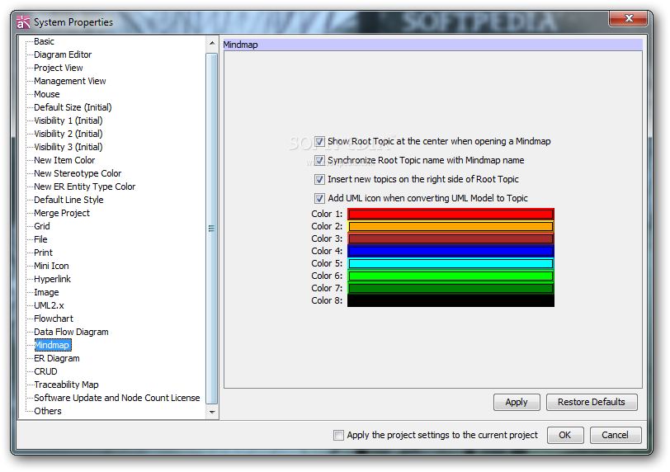Viewport: 670px width, 472px height.
Task: Select ER Diagram category
Action: [57, 358]
